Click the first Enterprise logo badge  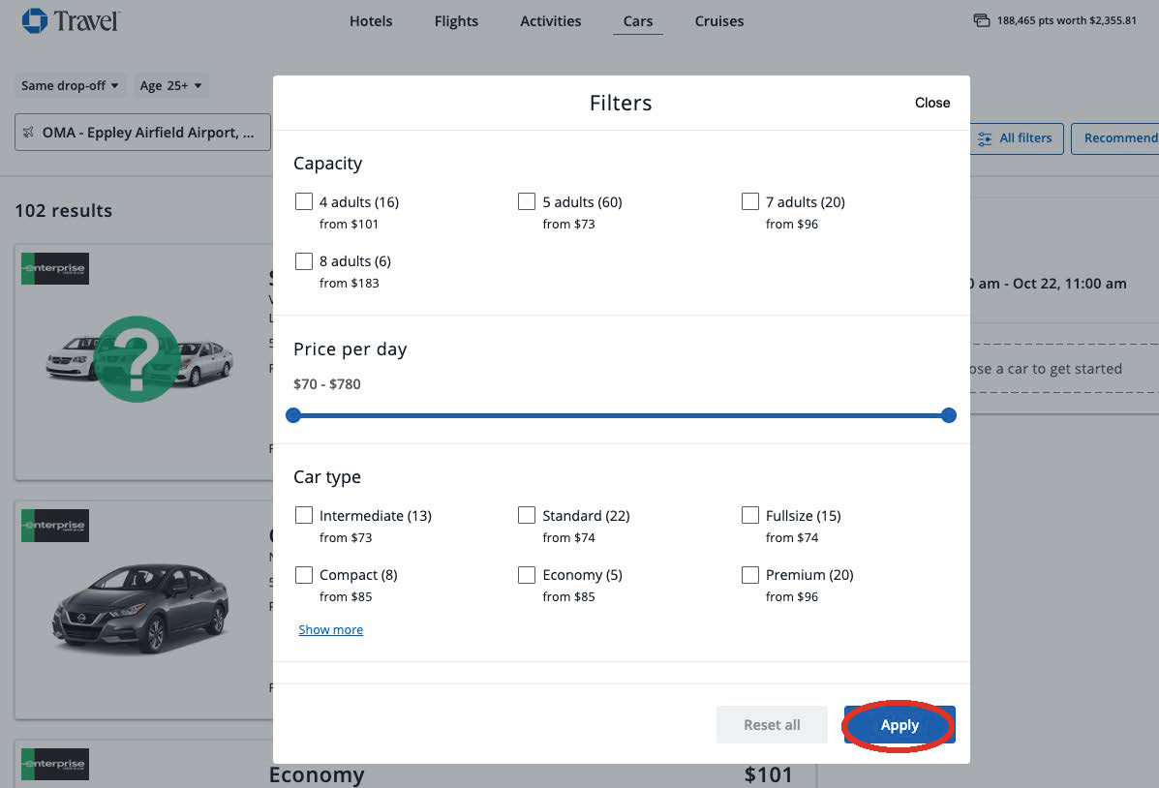55,268
